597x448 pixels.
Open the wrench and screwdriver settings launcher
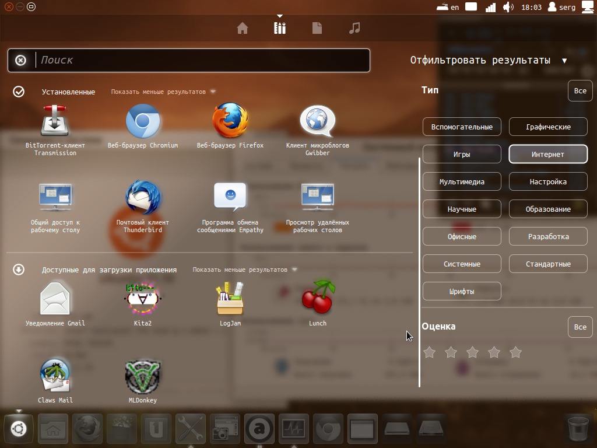(x=191, y=429)
